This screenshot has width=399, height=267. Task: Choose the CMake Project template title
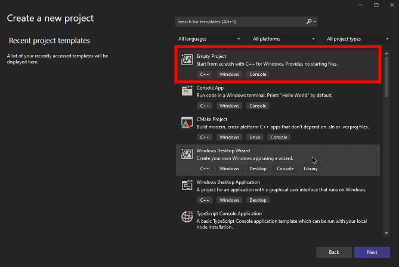(213, 119)
